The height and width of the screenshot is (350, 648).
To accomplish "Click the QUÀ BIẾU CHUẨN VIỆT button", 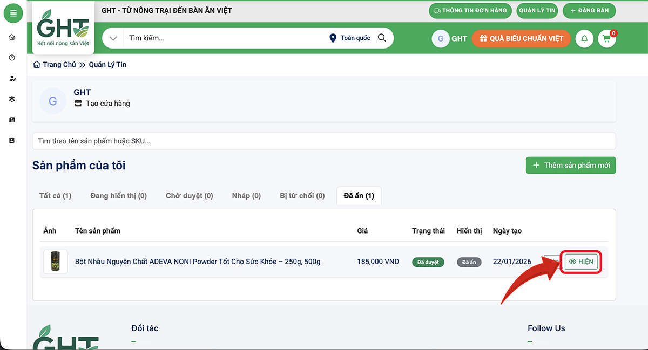I will 521,38.
